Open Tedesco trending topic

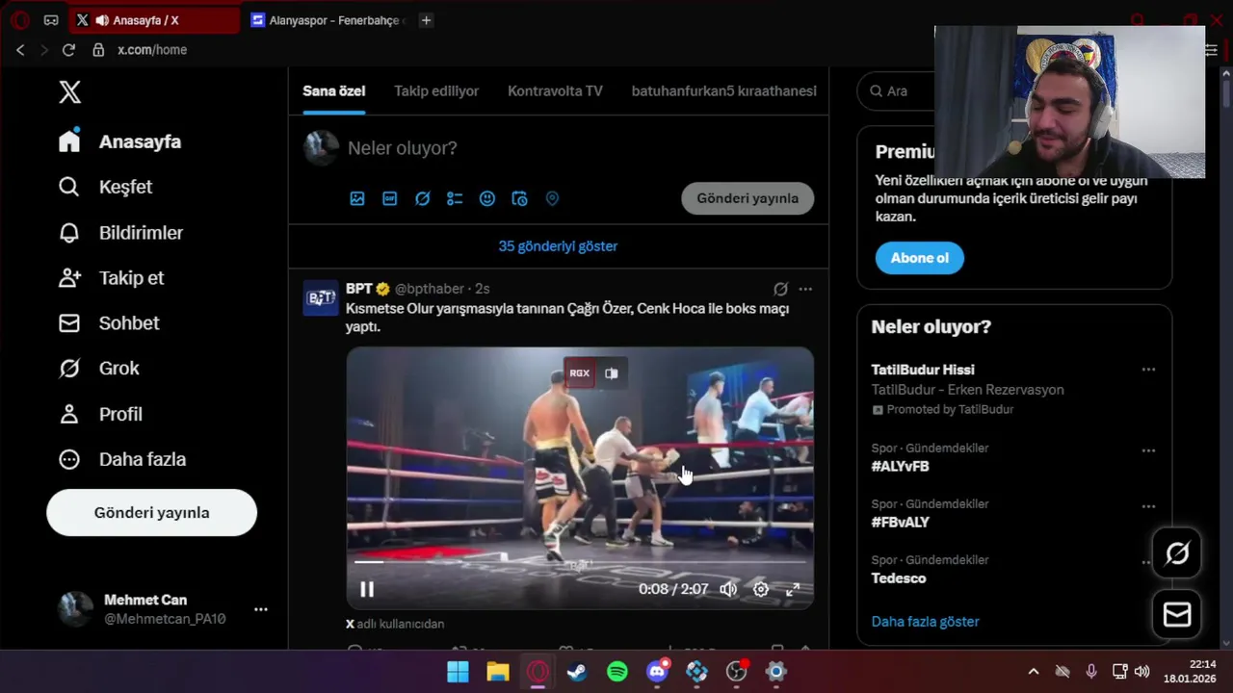click(x=899, y=578)
